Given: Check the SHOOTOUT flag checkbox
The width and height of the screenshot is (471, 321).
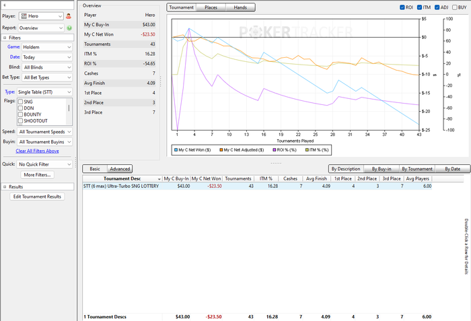Looking at the screenshot, I should 20,121.
